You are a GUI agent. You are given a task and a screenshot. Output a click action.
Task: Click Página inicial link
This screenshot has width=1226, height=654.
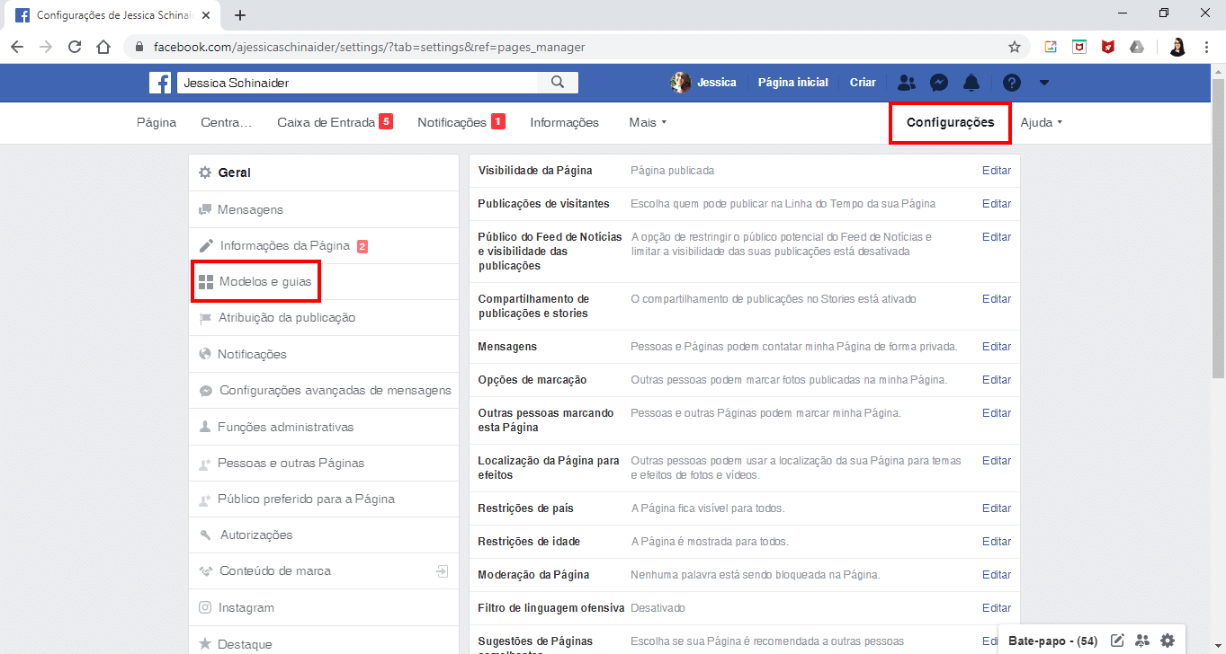coord(792,83)
